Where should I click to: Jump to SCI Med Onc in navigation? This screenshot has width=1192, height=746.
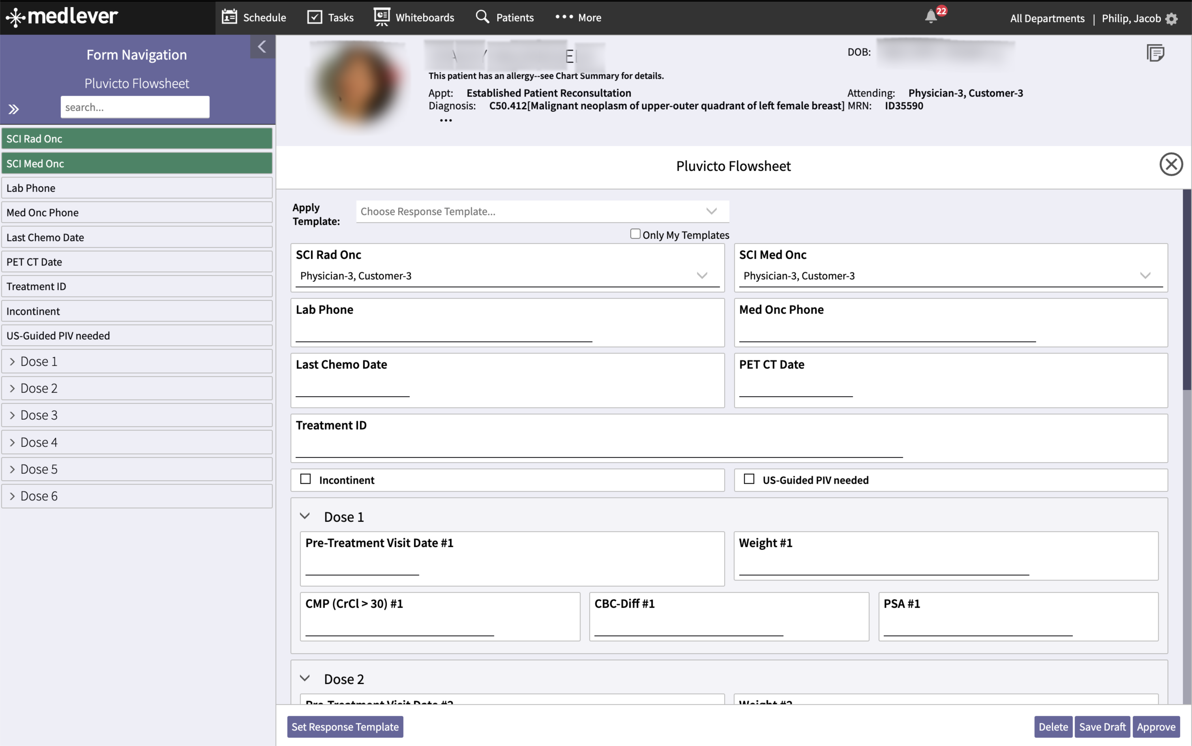137,163
